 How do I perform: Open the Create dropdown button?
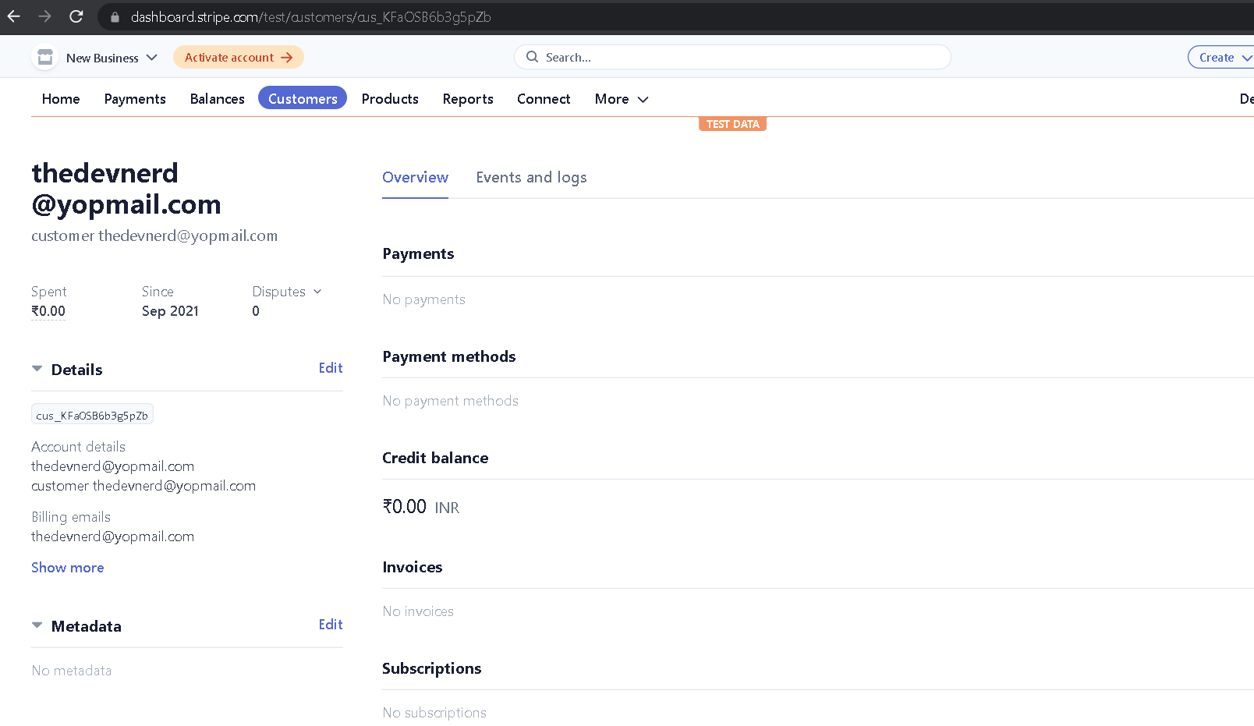1222,57
